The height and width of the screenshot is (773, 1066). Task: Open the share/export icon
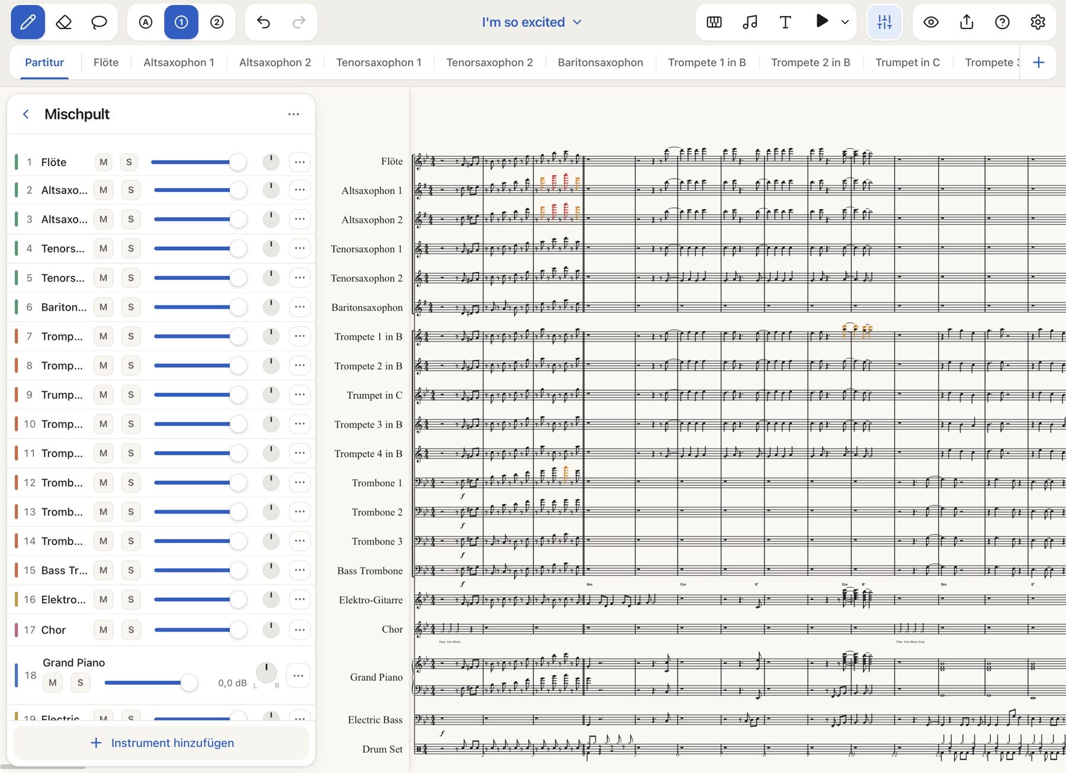(x=967, y=22)
